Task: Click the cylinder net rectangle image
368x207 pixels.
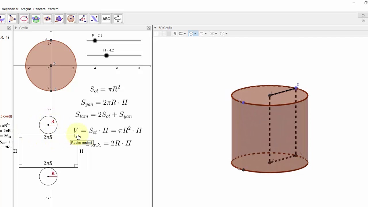Action: pyautogui.click(x=48, y=151)
